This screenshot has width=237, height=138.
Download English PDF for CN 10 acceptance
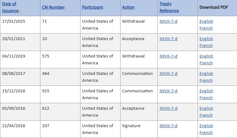[x=206, y=39]
